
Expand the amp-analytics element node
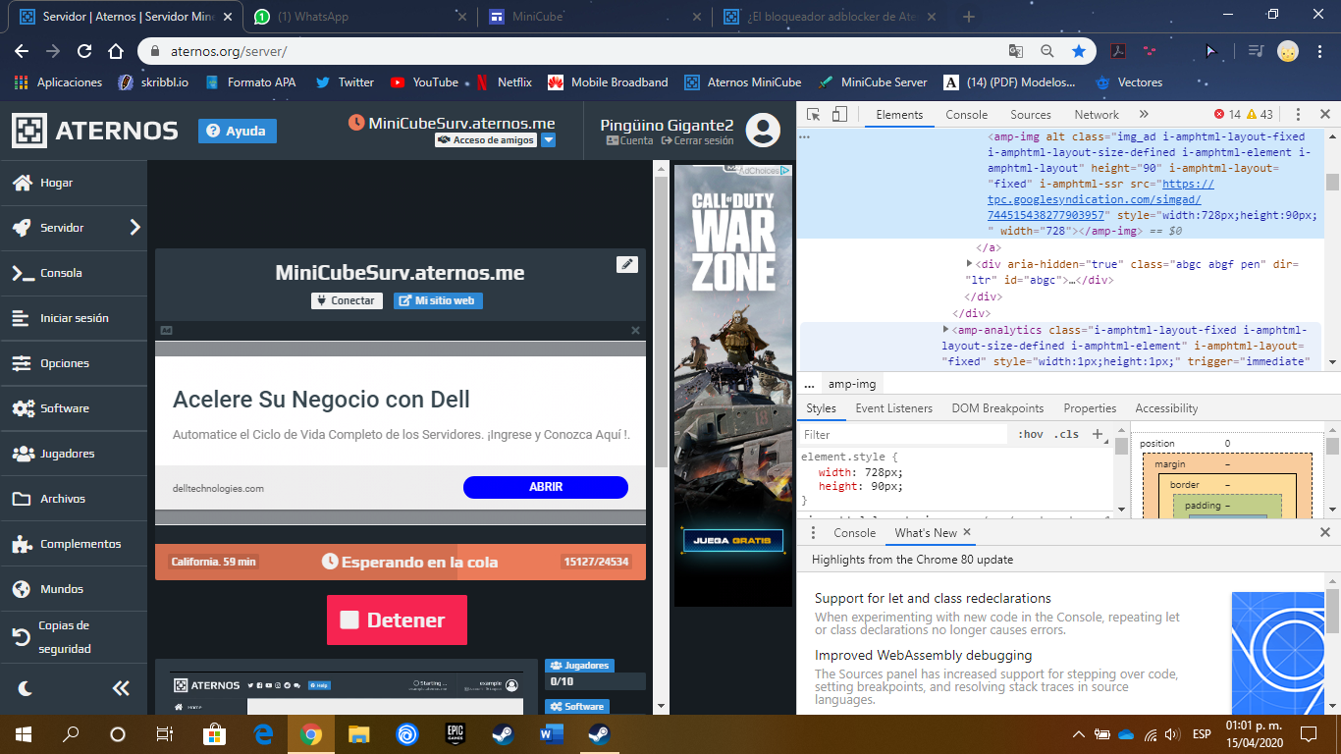click(x=946, y=330)
